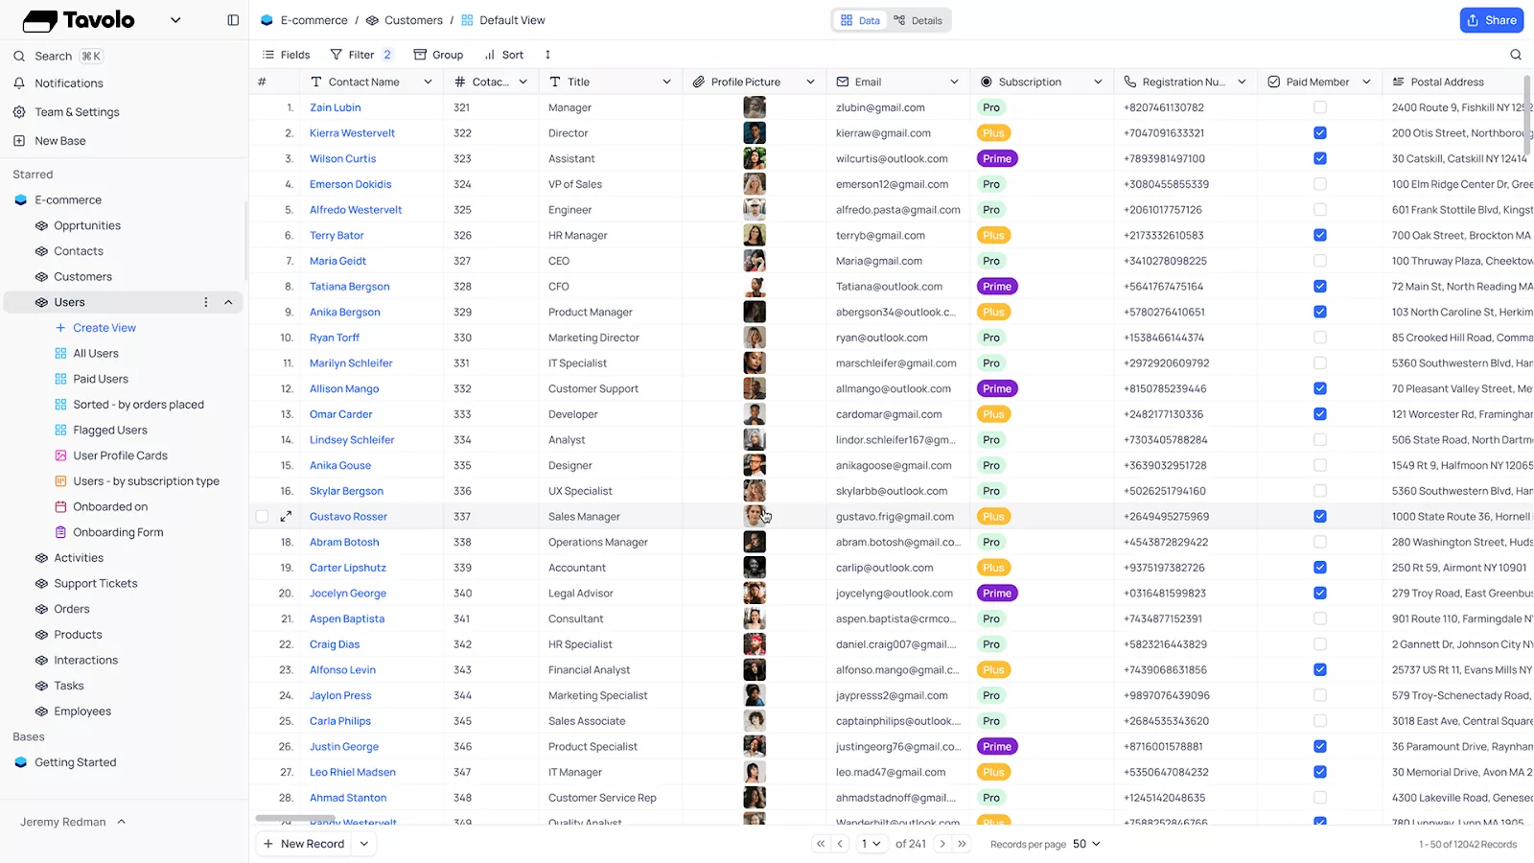Click the Share button
The height and width of the screenshot is (863, 1534).
(1491, 20)
